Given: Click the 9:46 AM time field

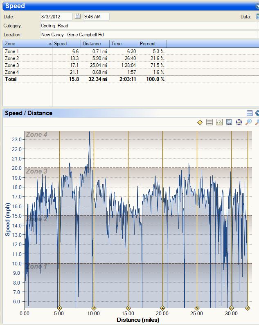Looking at the screenshot, I should [x=96, y=17].
